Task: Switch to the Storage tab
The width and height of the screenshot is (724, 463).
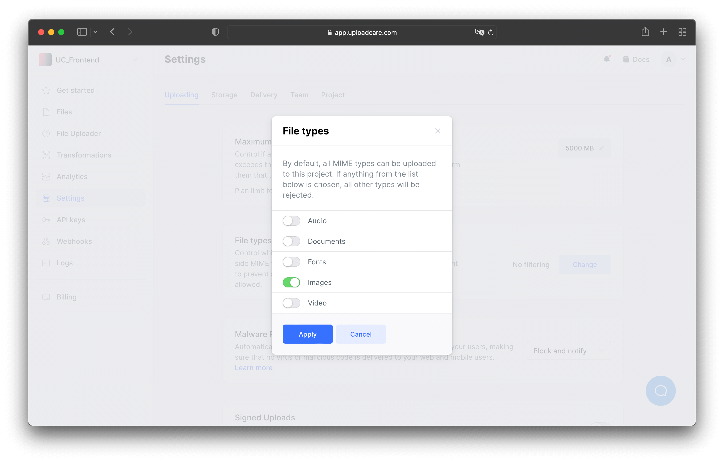Action: pyautogui.click(x=224, y=95)
